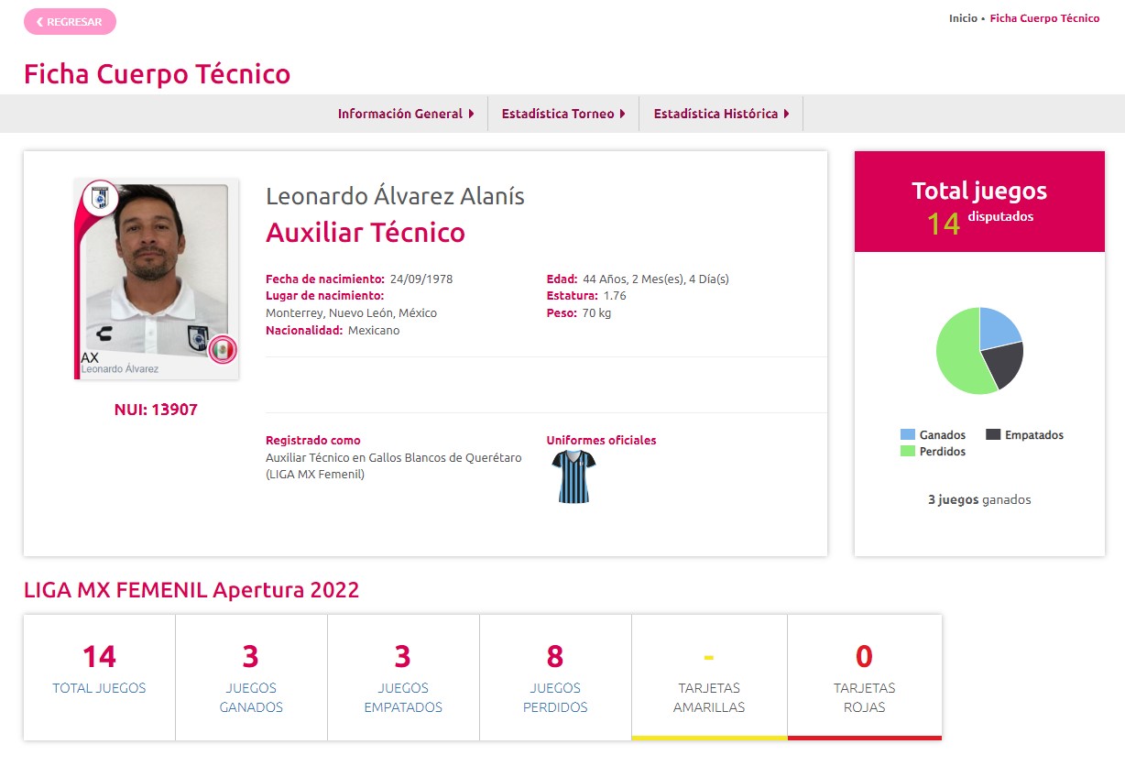Click the Peso 70 kg value
This screenshot has width=1125, height=766.
click(596, 313)
